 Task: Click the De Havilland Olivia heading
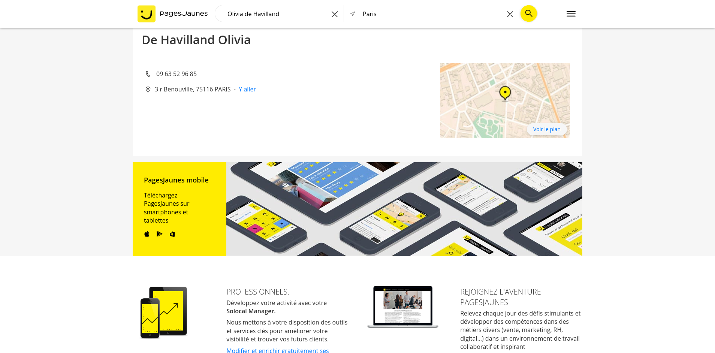point(196,40)
